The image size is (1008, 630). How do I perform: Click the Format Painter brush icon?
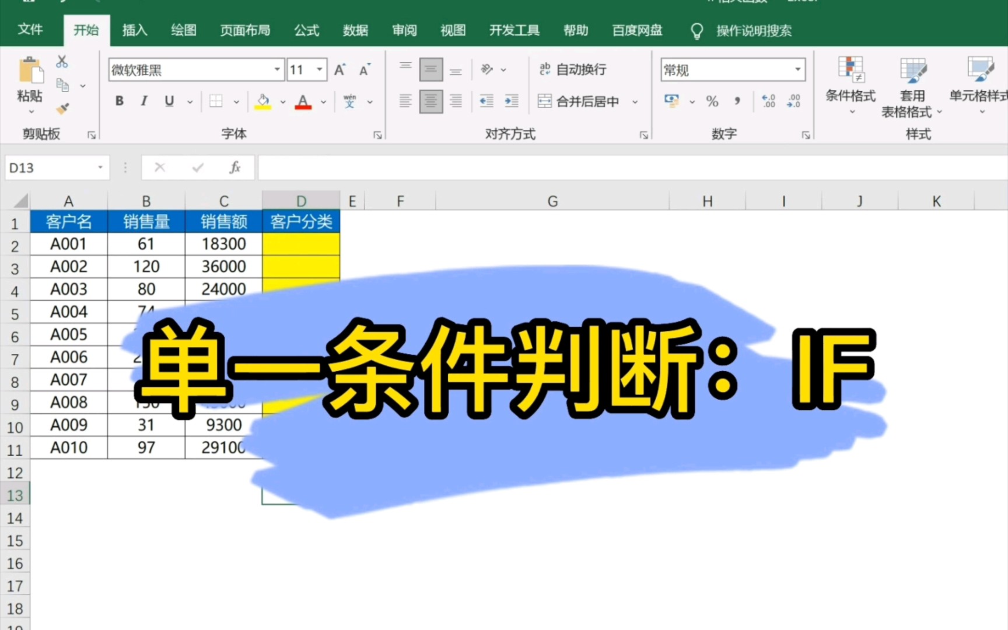[62, 109]
